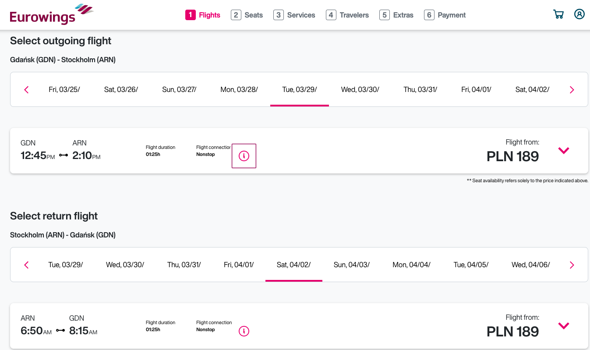590x350 pixels.
Task: Go to step 3 Services
Action: tap(294, 15)
